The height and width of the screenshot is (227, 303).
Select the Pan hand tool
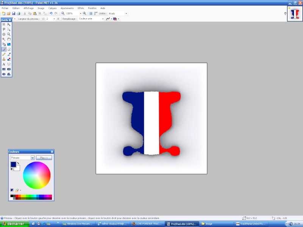click(9, 39)
